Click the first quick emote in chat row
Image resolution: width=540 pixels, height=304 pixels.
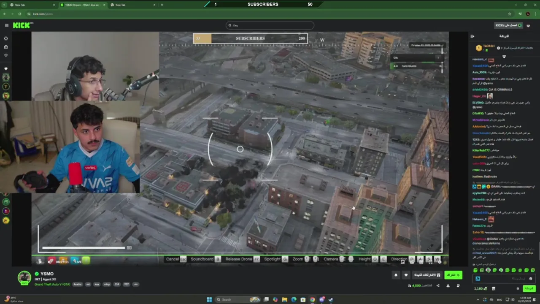(475, 270)
